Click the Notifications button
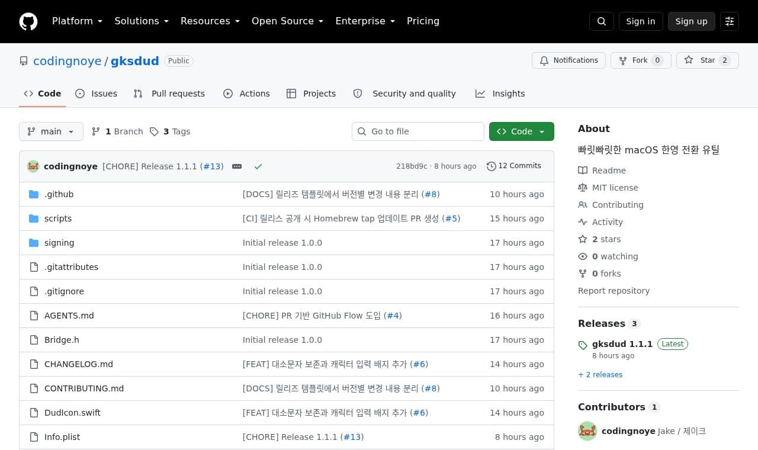Image resolution: width=758 pixels, height=450 pixels. (568, 60)
